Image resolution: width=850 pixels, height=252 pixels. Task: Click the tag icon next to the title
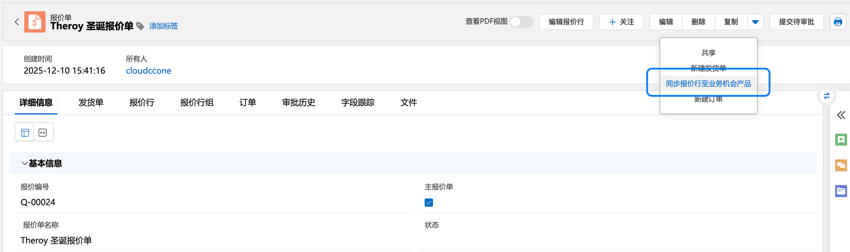[x=140, y=26]
